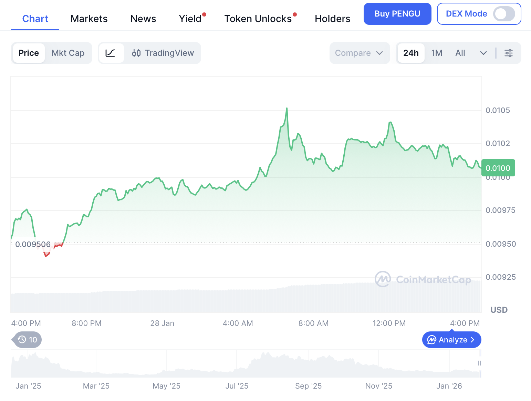Open the Markets tab
This screenshot has height=401, width=531.
(89, 19)
